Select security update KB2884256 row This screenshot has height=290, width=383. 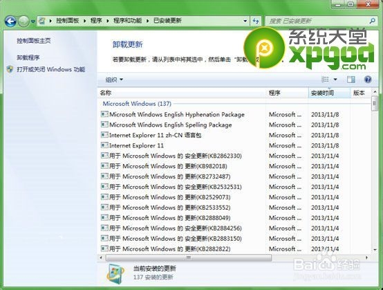point(234,228)
